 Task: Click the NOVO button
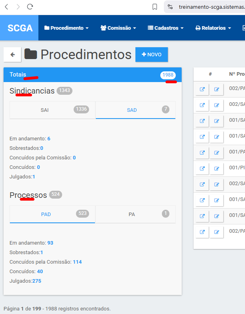tap(151, 55)
